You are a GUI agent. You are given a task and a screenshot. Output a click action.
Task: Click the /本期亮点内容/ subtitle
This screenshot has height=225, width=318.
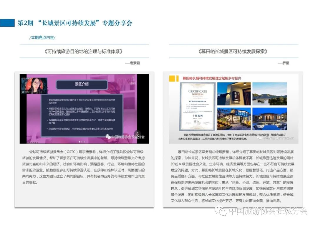[42, 37]
